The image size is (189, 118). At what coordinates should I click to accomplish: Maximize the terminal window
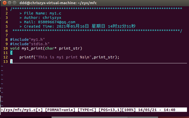(14, 3)
